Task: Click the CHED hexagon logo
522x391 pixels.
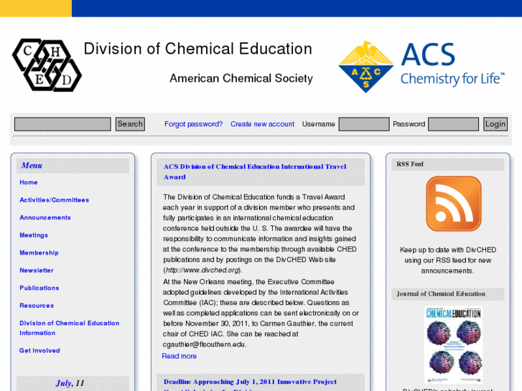Action: pyautogui.click(x=47, y=65)
